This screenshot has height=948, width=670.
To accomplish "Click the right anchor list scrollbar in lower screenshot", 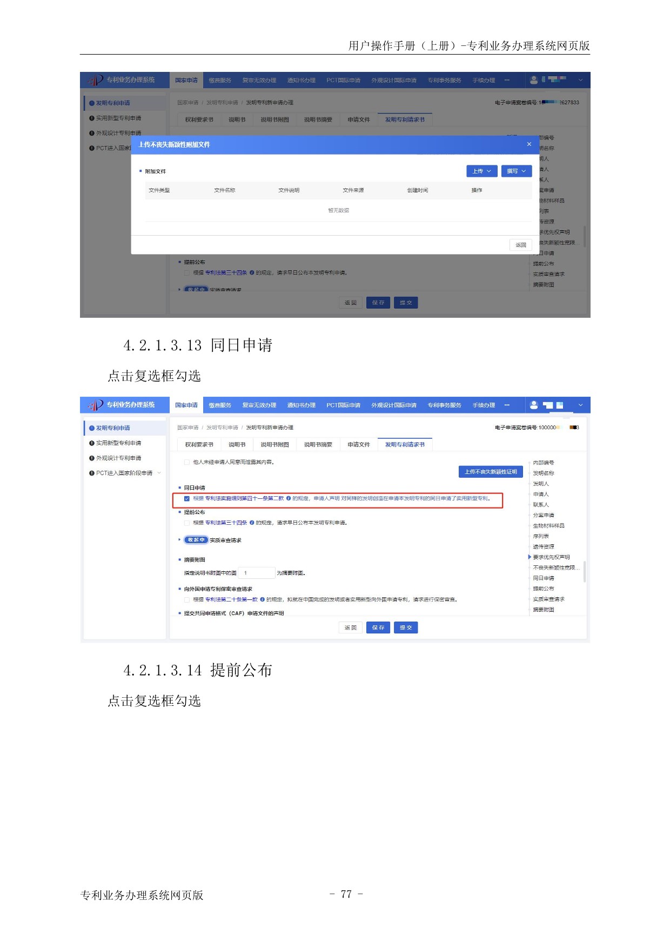I will [x=584, y=571].
